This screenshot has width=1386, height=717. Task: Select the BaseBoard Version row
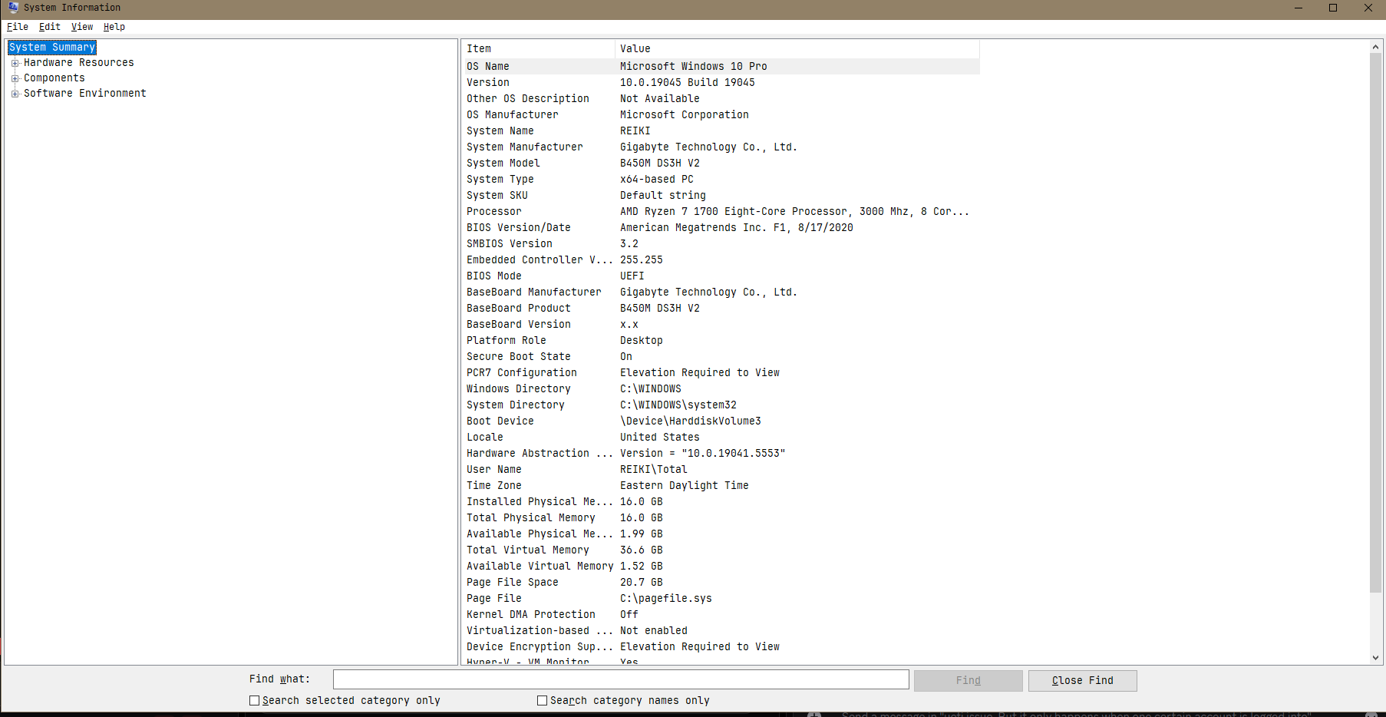(x=721, y=325)
